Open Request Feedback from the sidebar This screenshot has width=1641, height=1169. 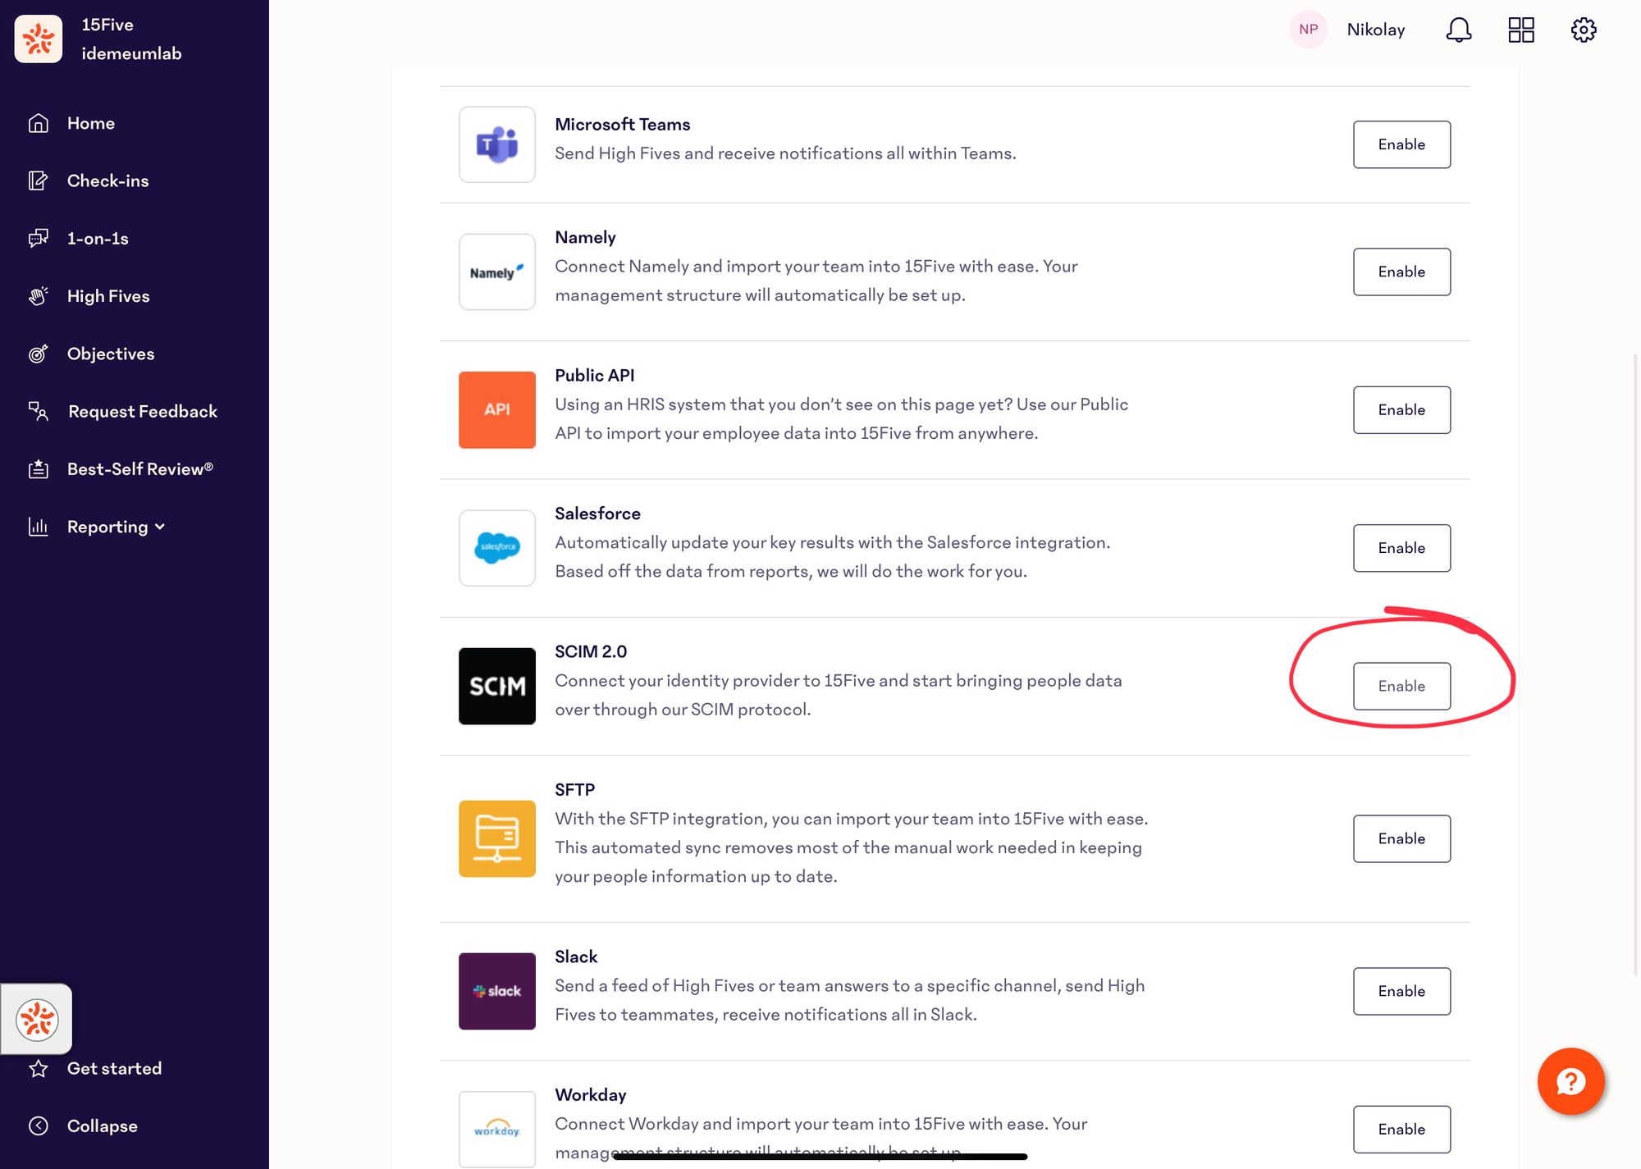(x=143, y=411)
